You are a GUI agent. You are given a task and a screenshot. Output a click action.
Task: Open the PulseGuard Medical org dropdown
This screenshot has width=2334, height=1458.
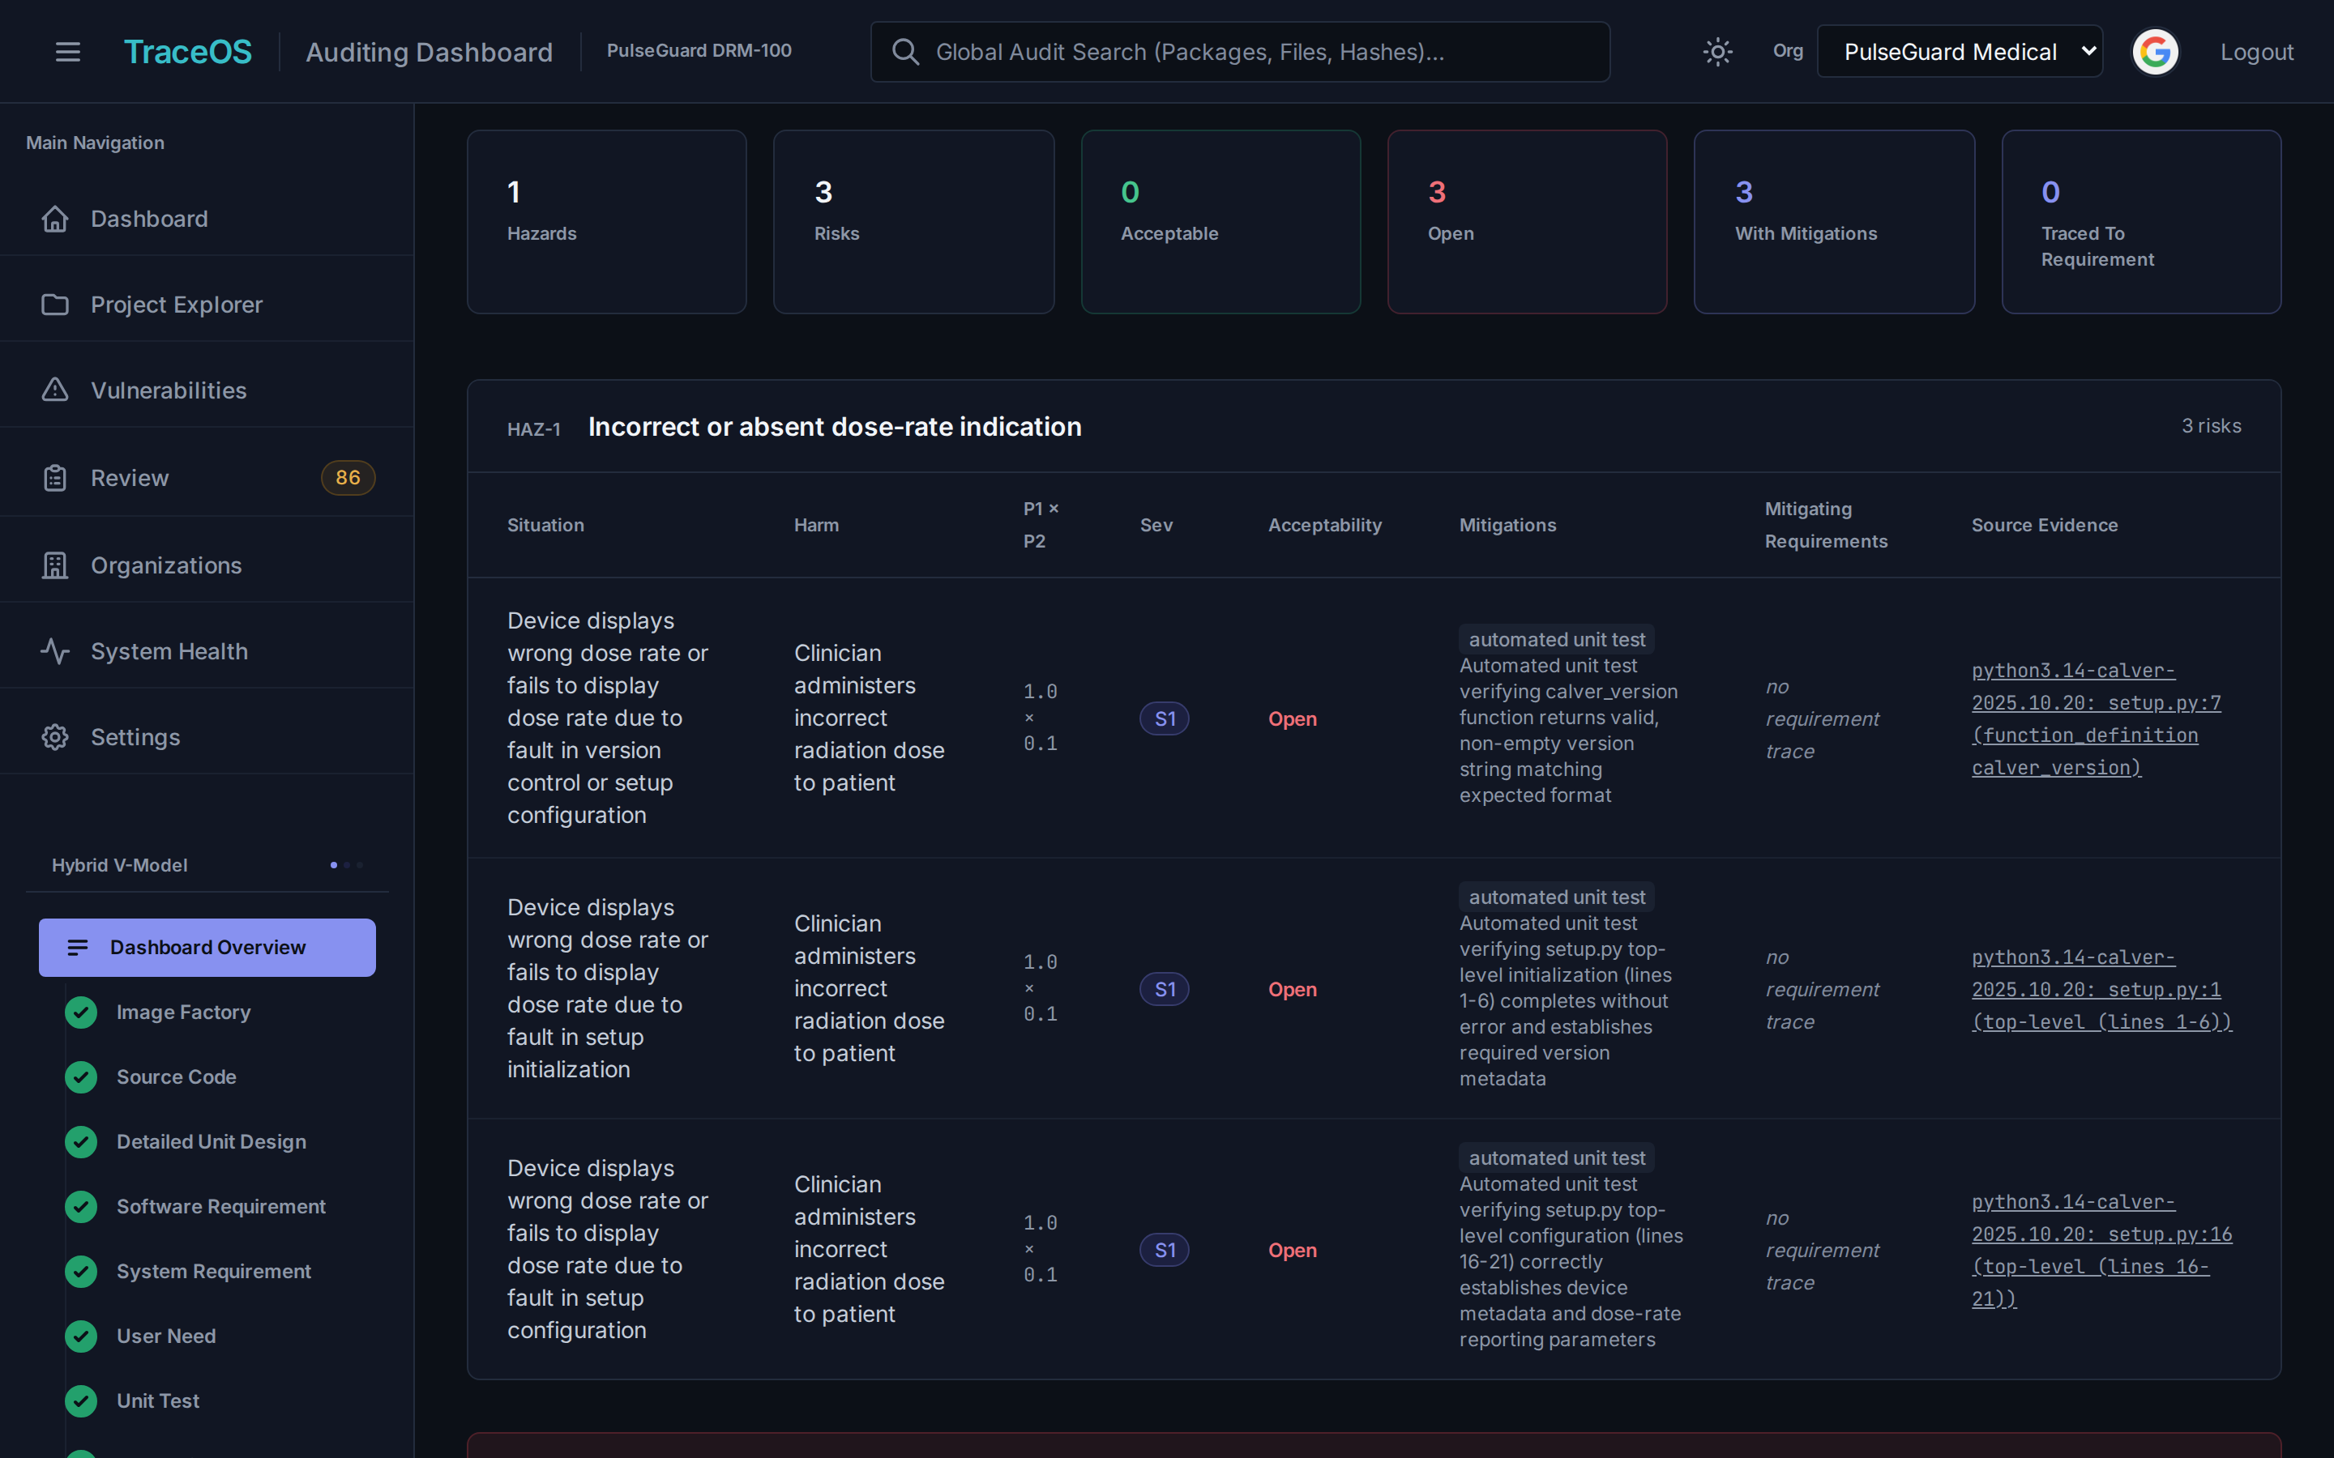[1960, 52]
